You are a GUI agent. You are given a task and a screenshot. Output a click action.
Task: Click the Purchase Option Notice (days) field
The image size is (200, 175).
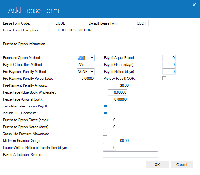(110, 127)
